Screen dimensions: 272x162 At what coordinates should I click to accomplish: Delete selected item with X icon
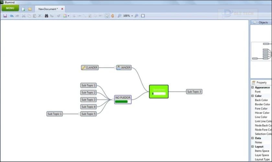click(x=40, y=16)
